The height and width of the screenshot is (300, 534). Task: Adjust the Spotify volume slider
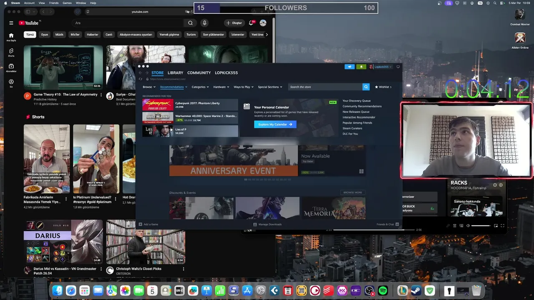click(x=481, y=225)
